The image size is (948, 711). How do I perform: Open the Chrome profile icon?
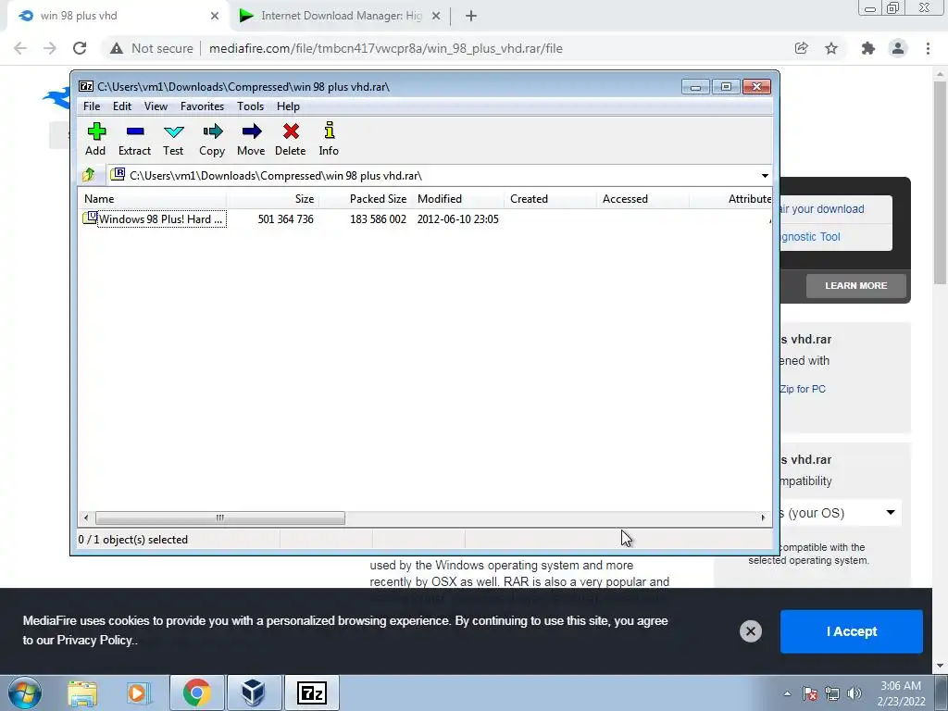(898, 48)
